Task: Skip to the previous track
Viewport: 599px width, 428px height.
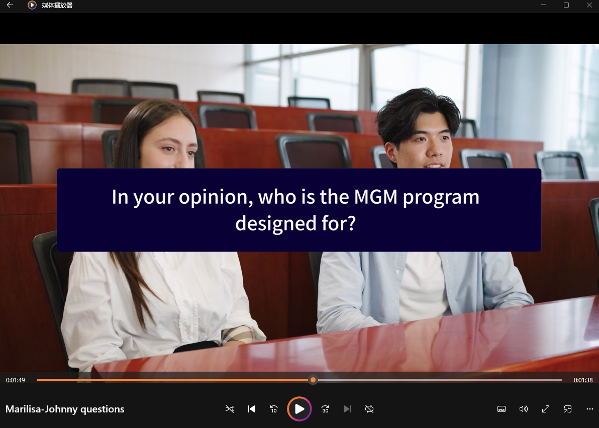Action: coord(251,409)
